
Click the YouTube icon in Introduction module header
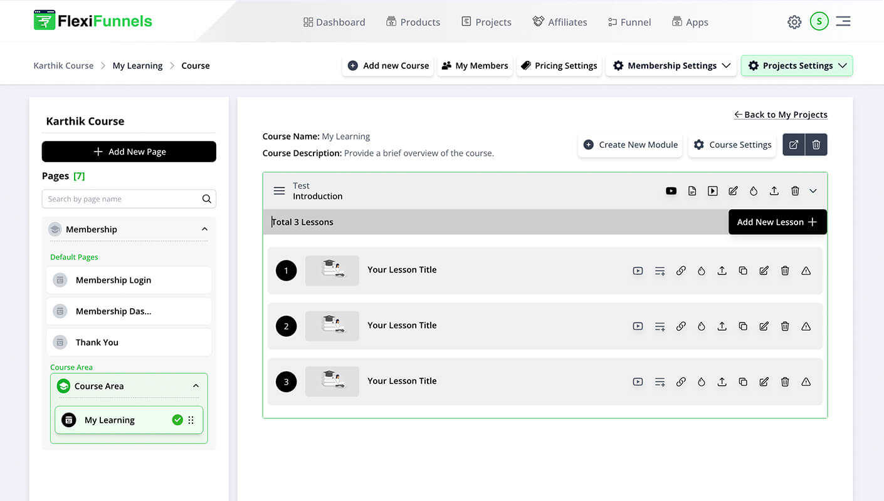(x=671, y=191)
